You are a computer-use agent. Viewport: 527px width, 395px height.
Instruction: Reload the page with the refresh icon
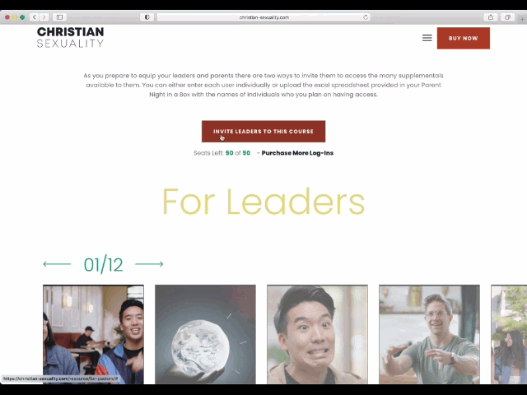[x=366, y=17]
